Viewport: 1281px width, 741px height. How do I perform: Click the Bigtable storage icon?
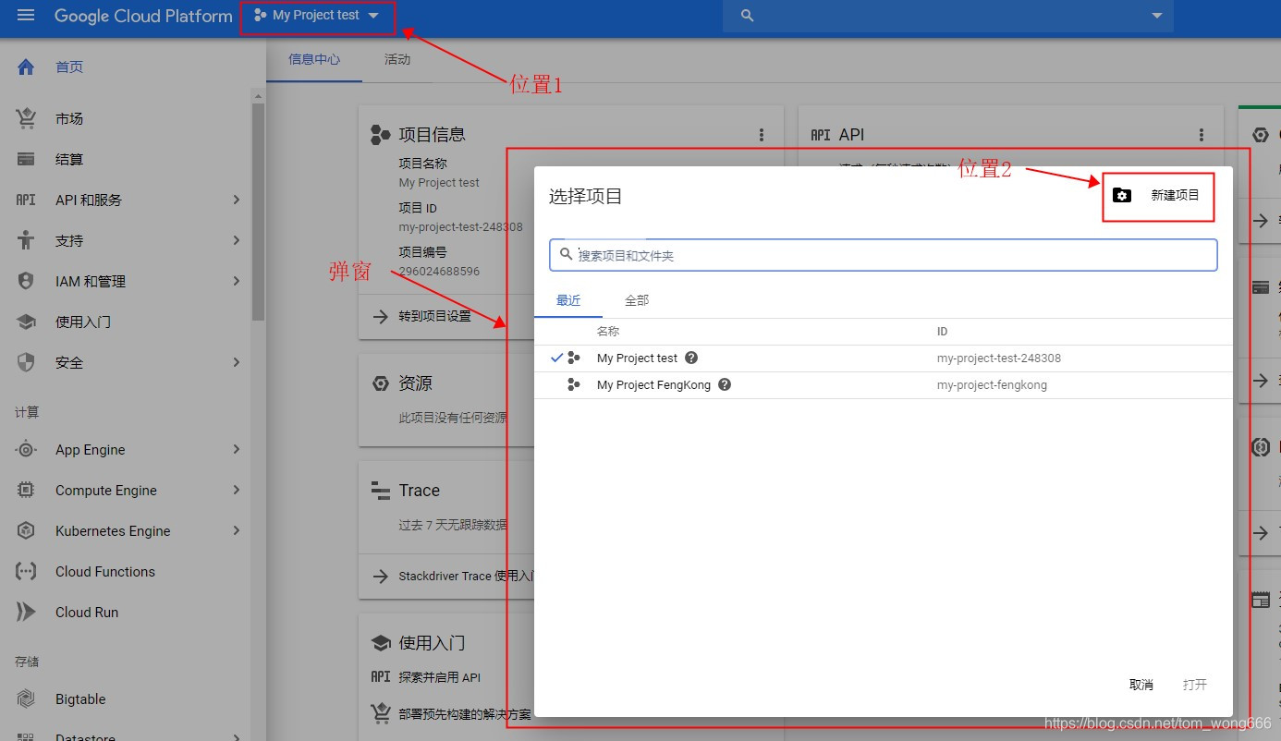pyautogui.click(x=25, y=698)
